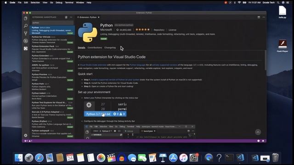Select AREPL for python in the list
The width and height of the screenshot is (294, 165).
tap(52, 68)
